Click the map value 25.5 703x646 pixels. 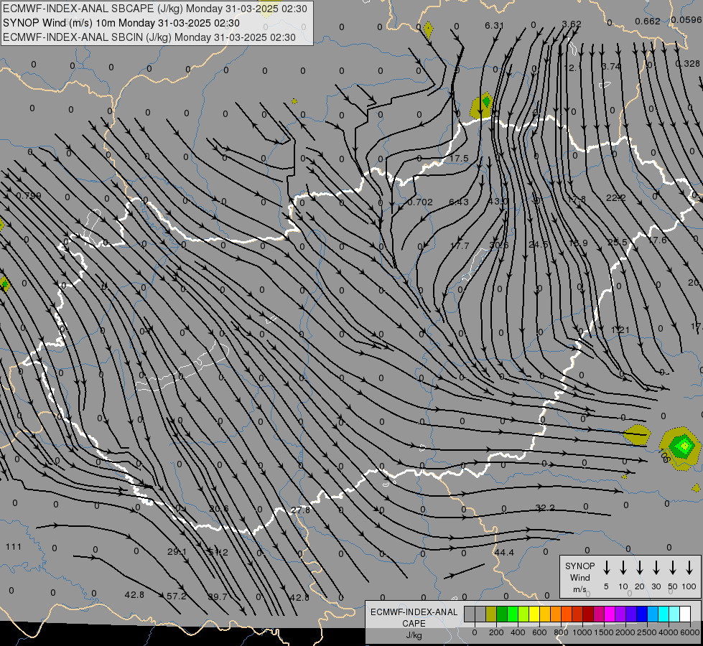click(618, 242)
